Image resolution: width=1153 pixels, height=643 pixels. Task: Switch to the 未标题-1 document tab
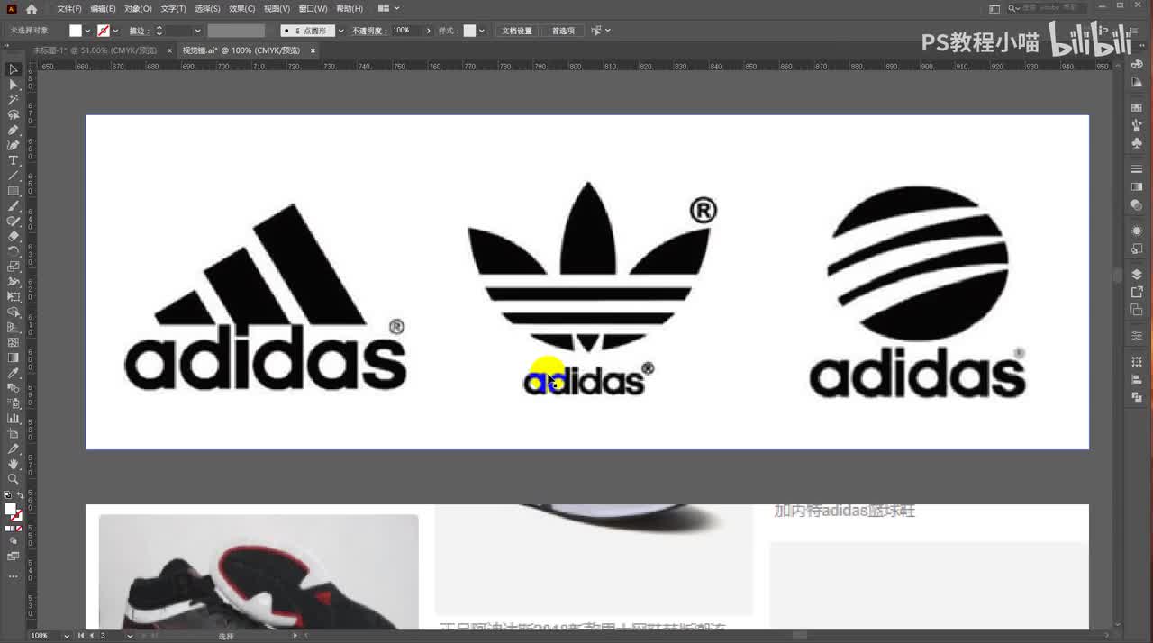pyautogui.click(x=95, y=50)
